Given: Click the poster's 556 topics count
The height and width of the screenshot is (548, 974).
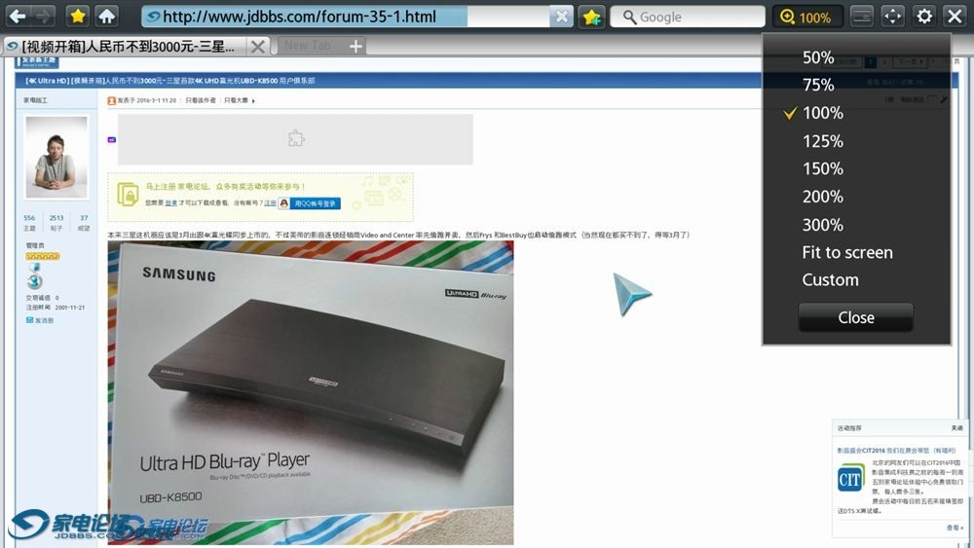Looking at the screenshot, I should pos(29,218).
